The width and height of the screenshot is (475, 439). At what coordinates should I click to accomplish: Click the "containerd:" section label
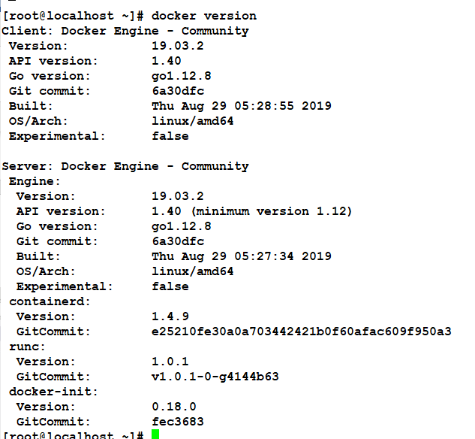50,301
